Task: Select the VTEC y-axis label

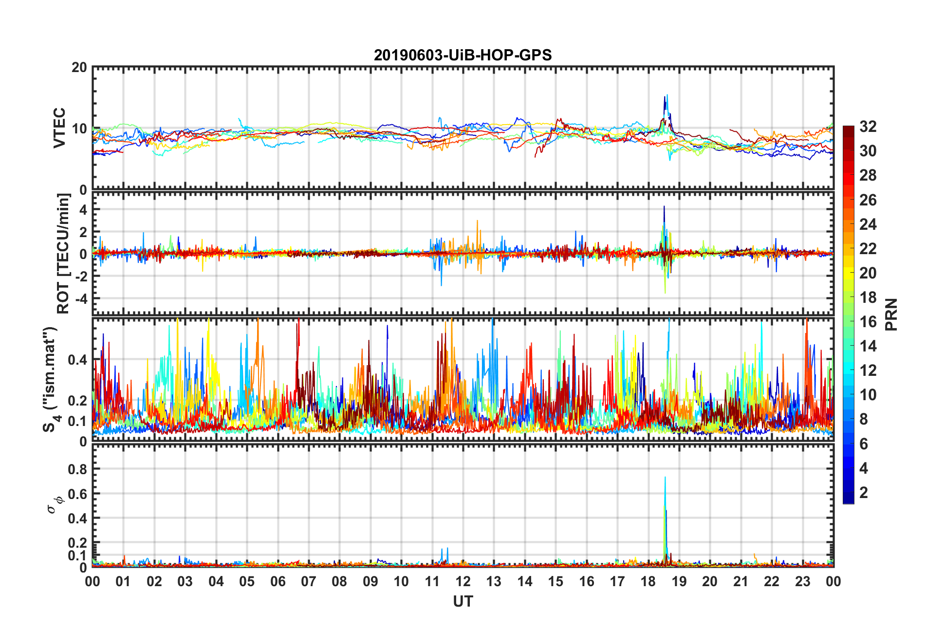Action: [x=59, y=128]
